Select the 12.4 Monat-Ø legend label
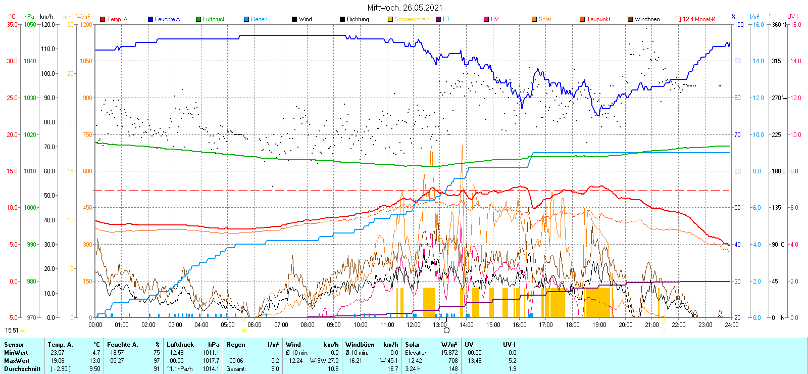808x374 pixels. [x=699, y=19]
